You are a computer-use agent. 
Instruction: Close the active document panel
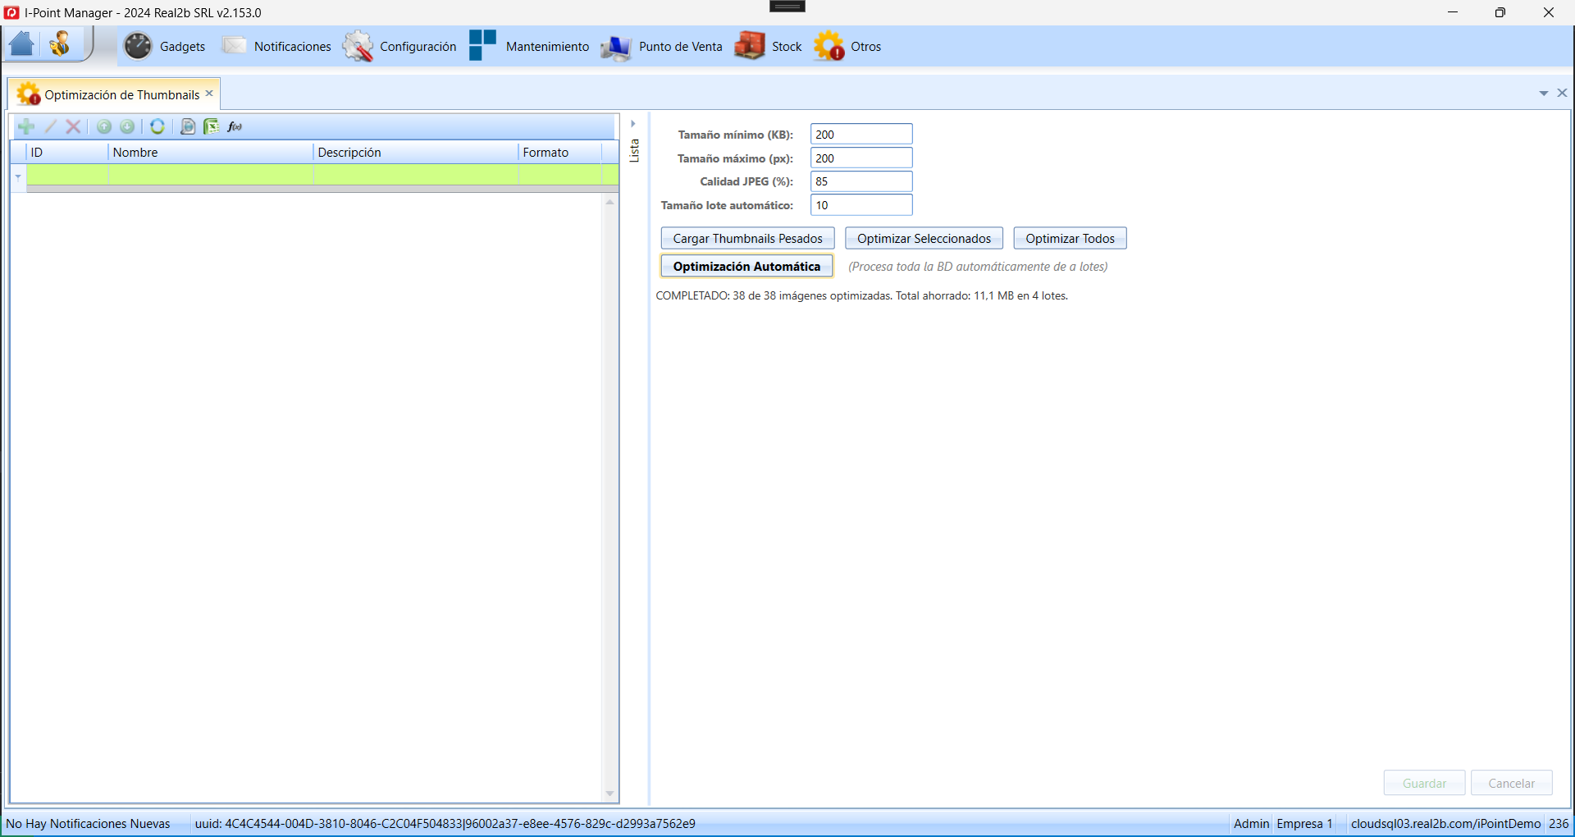coord(1562,93)
